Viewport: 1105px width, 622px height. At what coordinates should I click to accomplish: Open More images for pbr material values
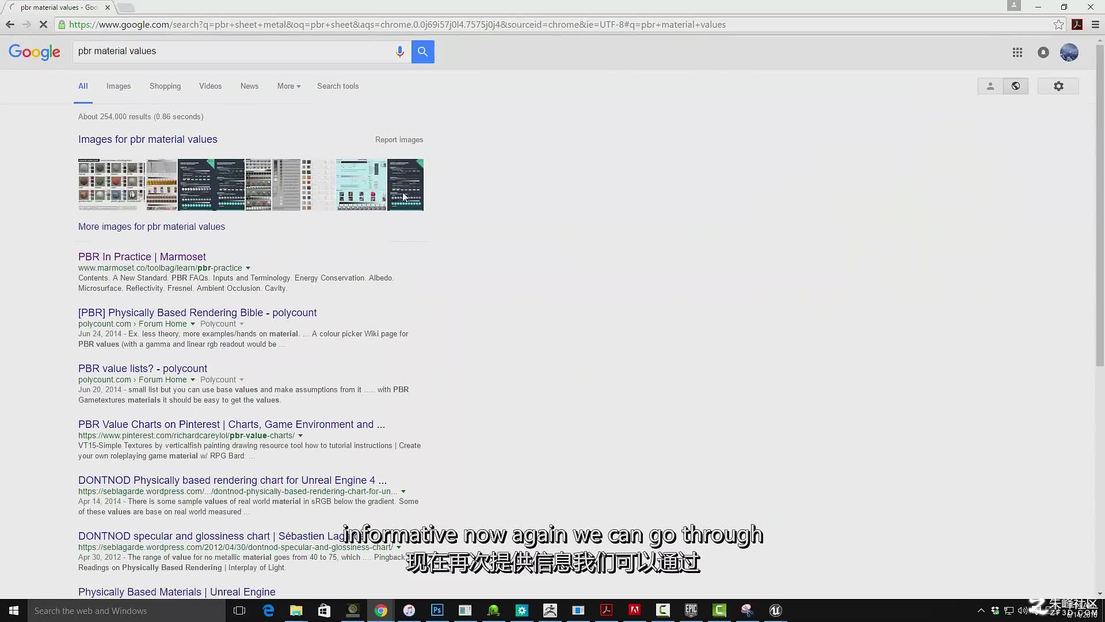pos(151,227)
